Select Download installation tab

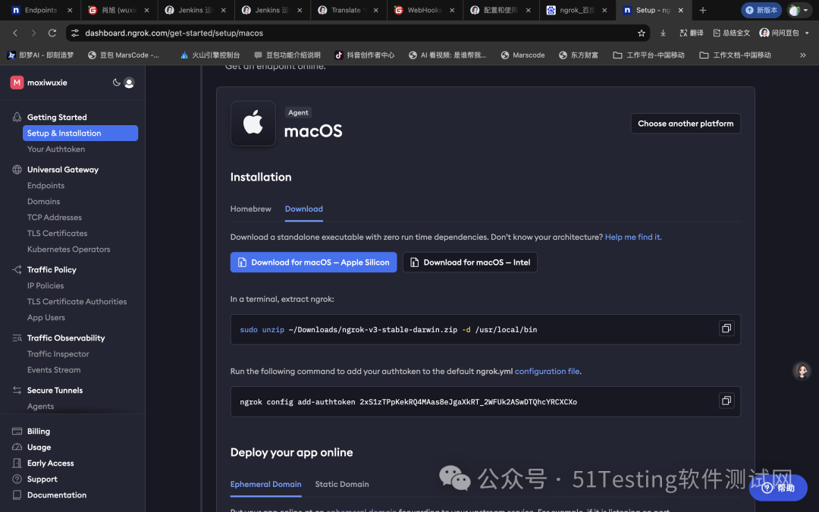[x=304, y=209]
